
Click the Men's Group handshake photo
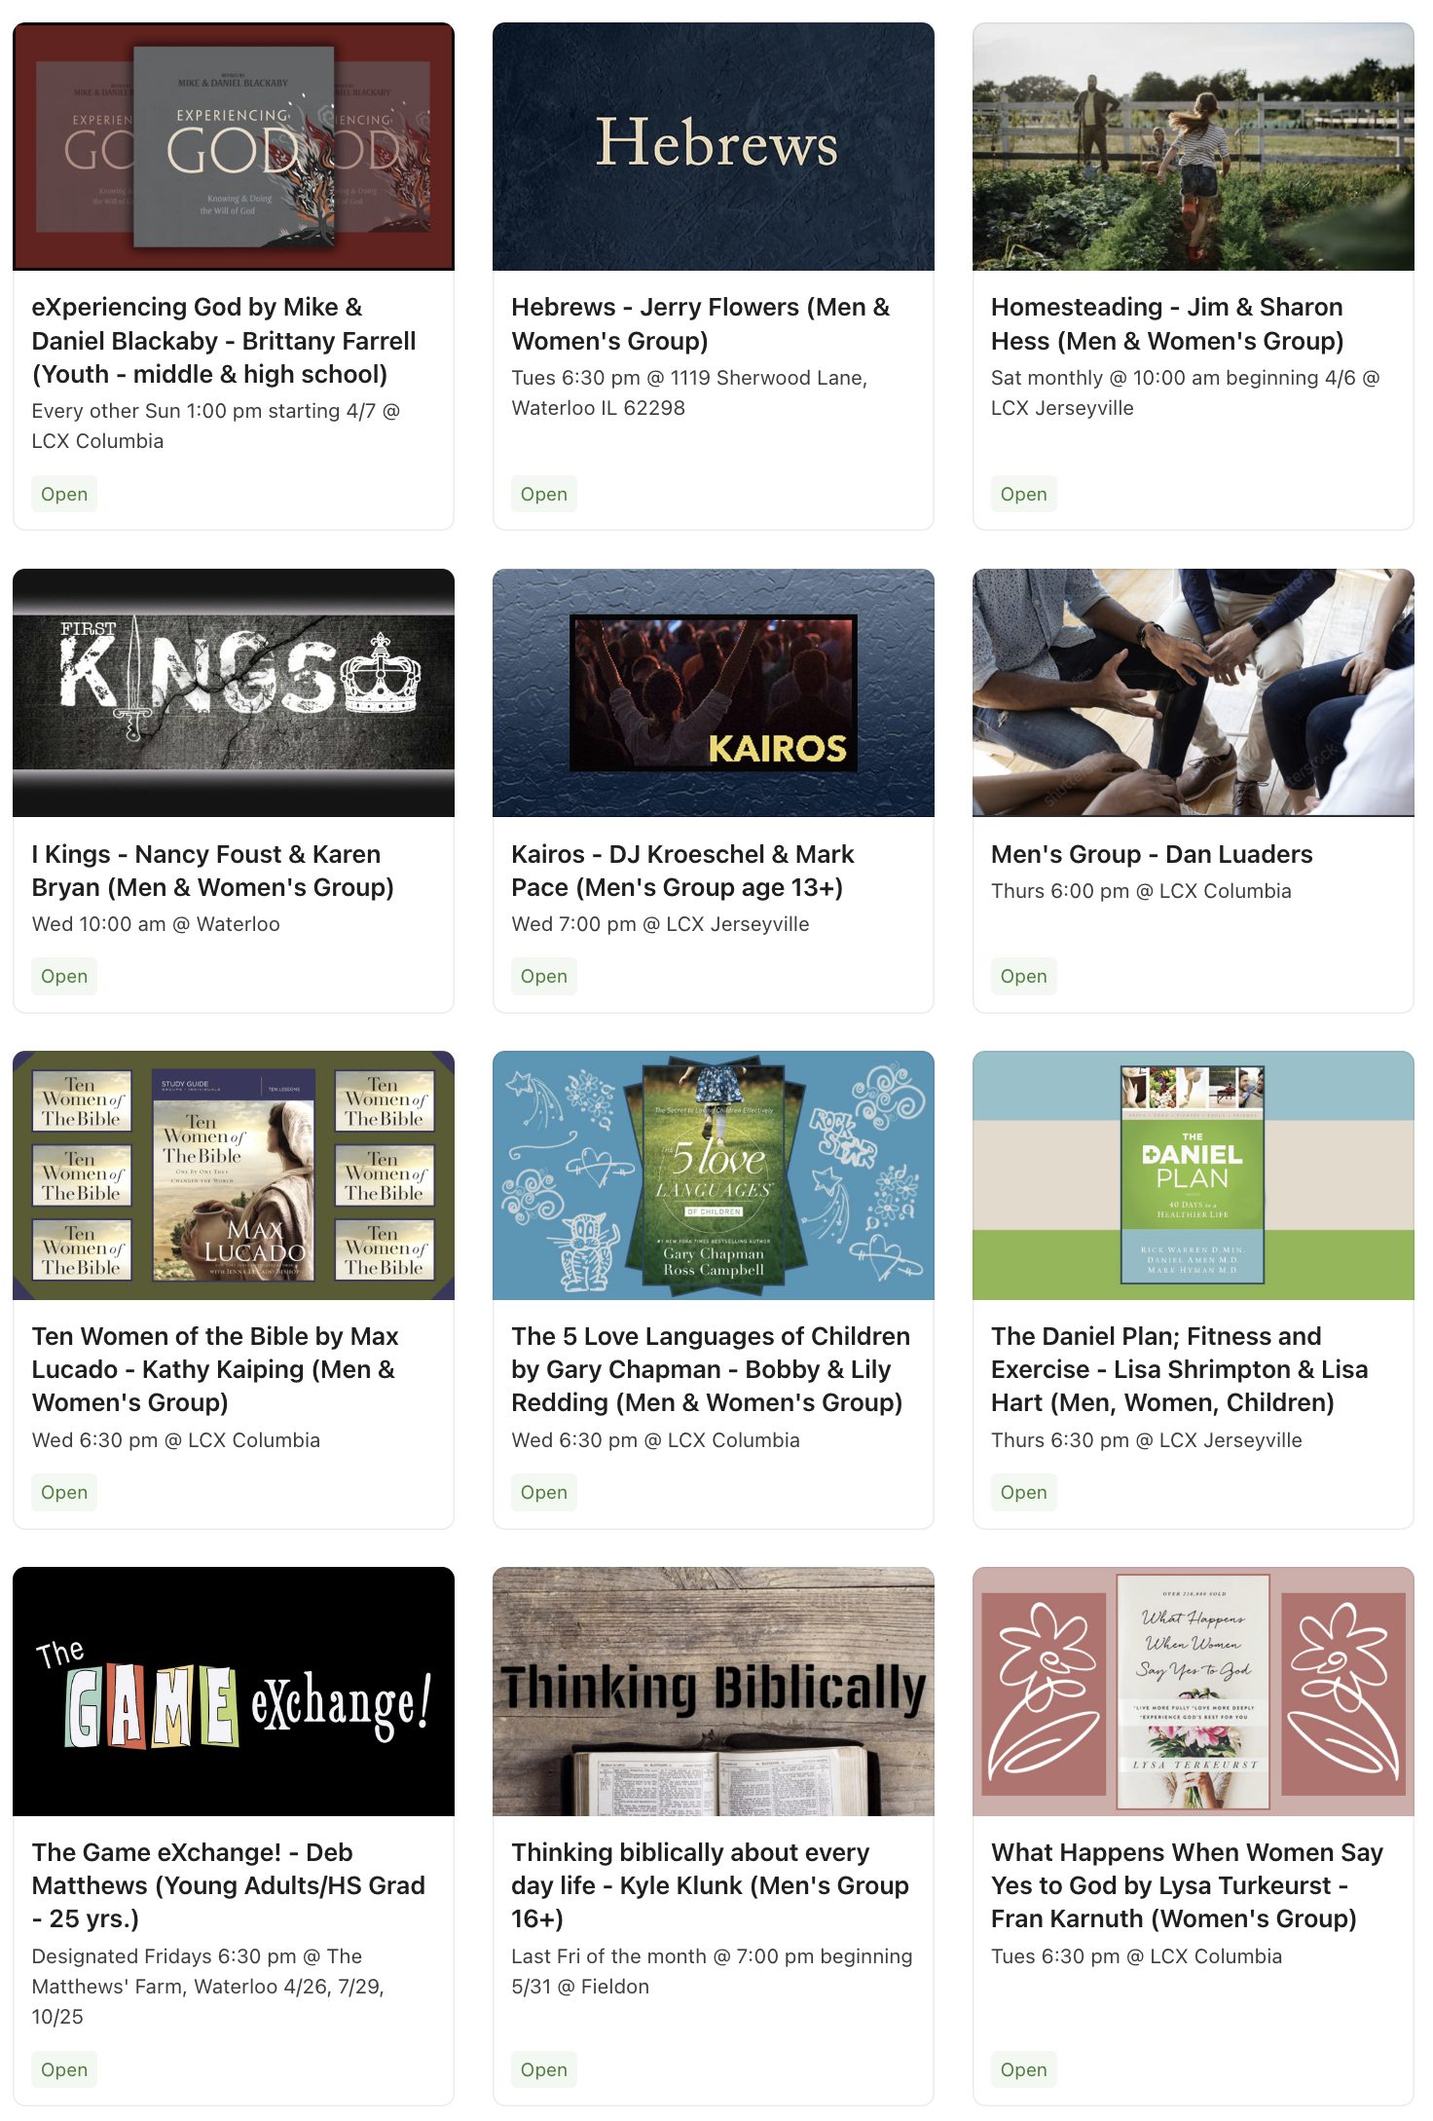(1194, 693)
